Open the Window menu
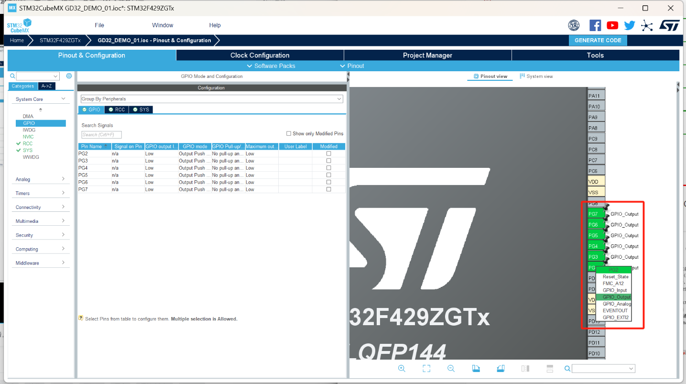The width and height of the screenshot is (686, 384). (x=163, y=25)
